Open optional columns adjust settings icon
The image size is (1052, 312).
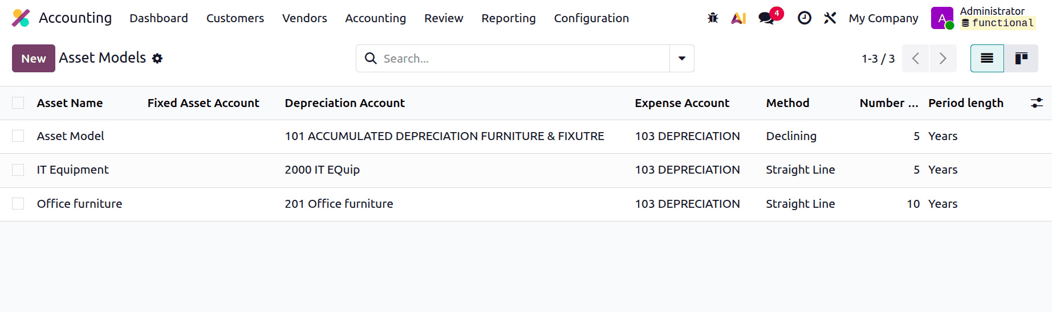[1037, 103]
